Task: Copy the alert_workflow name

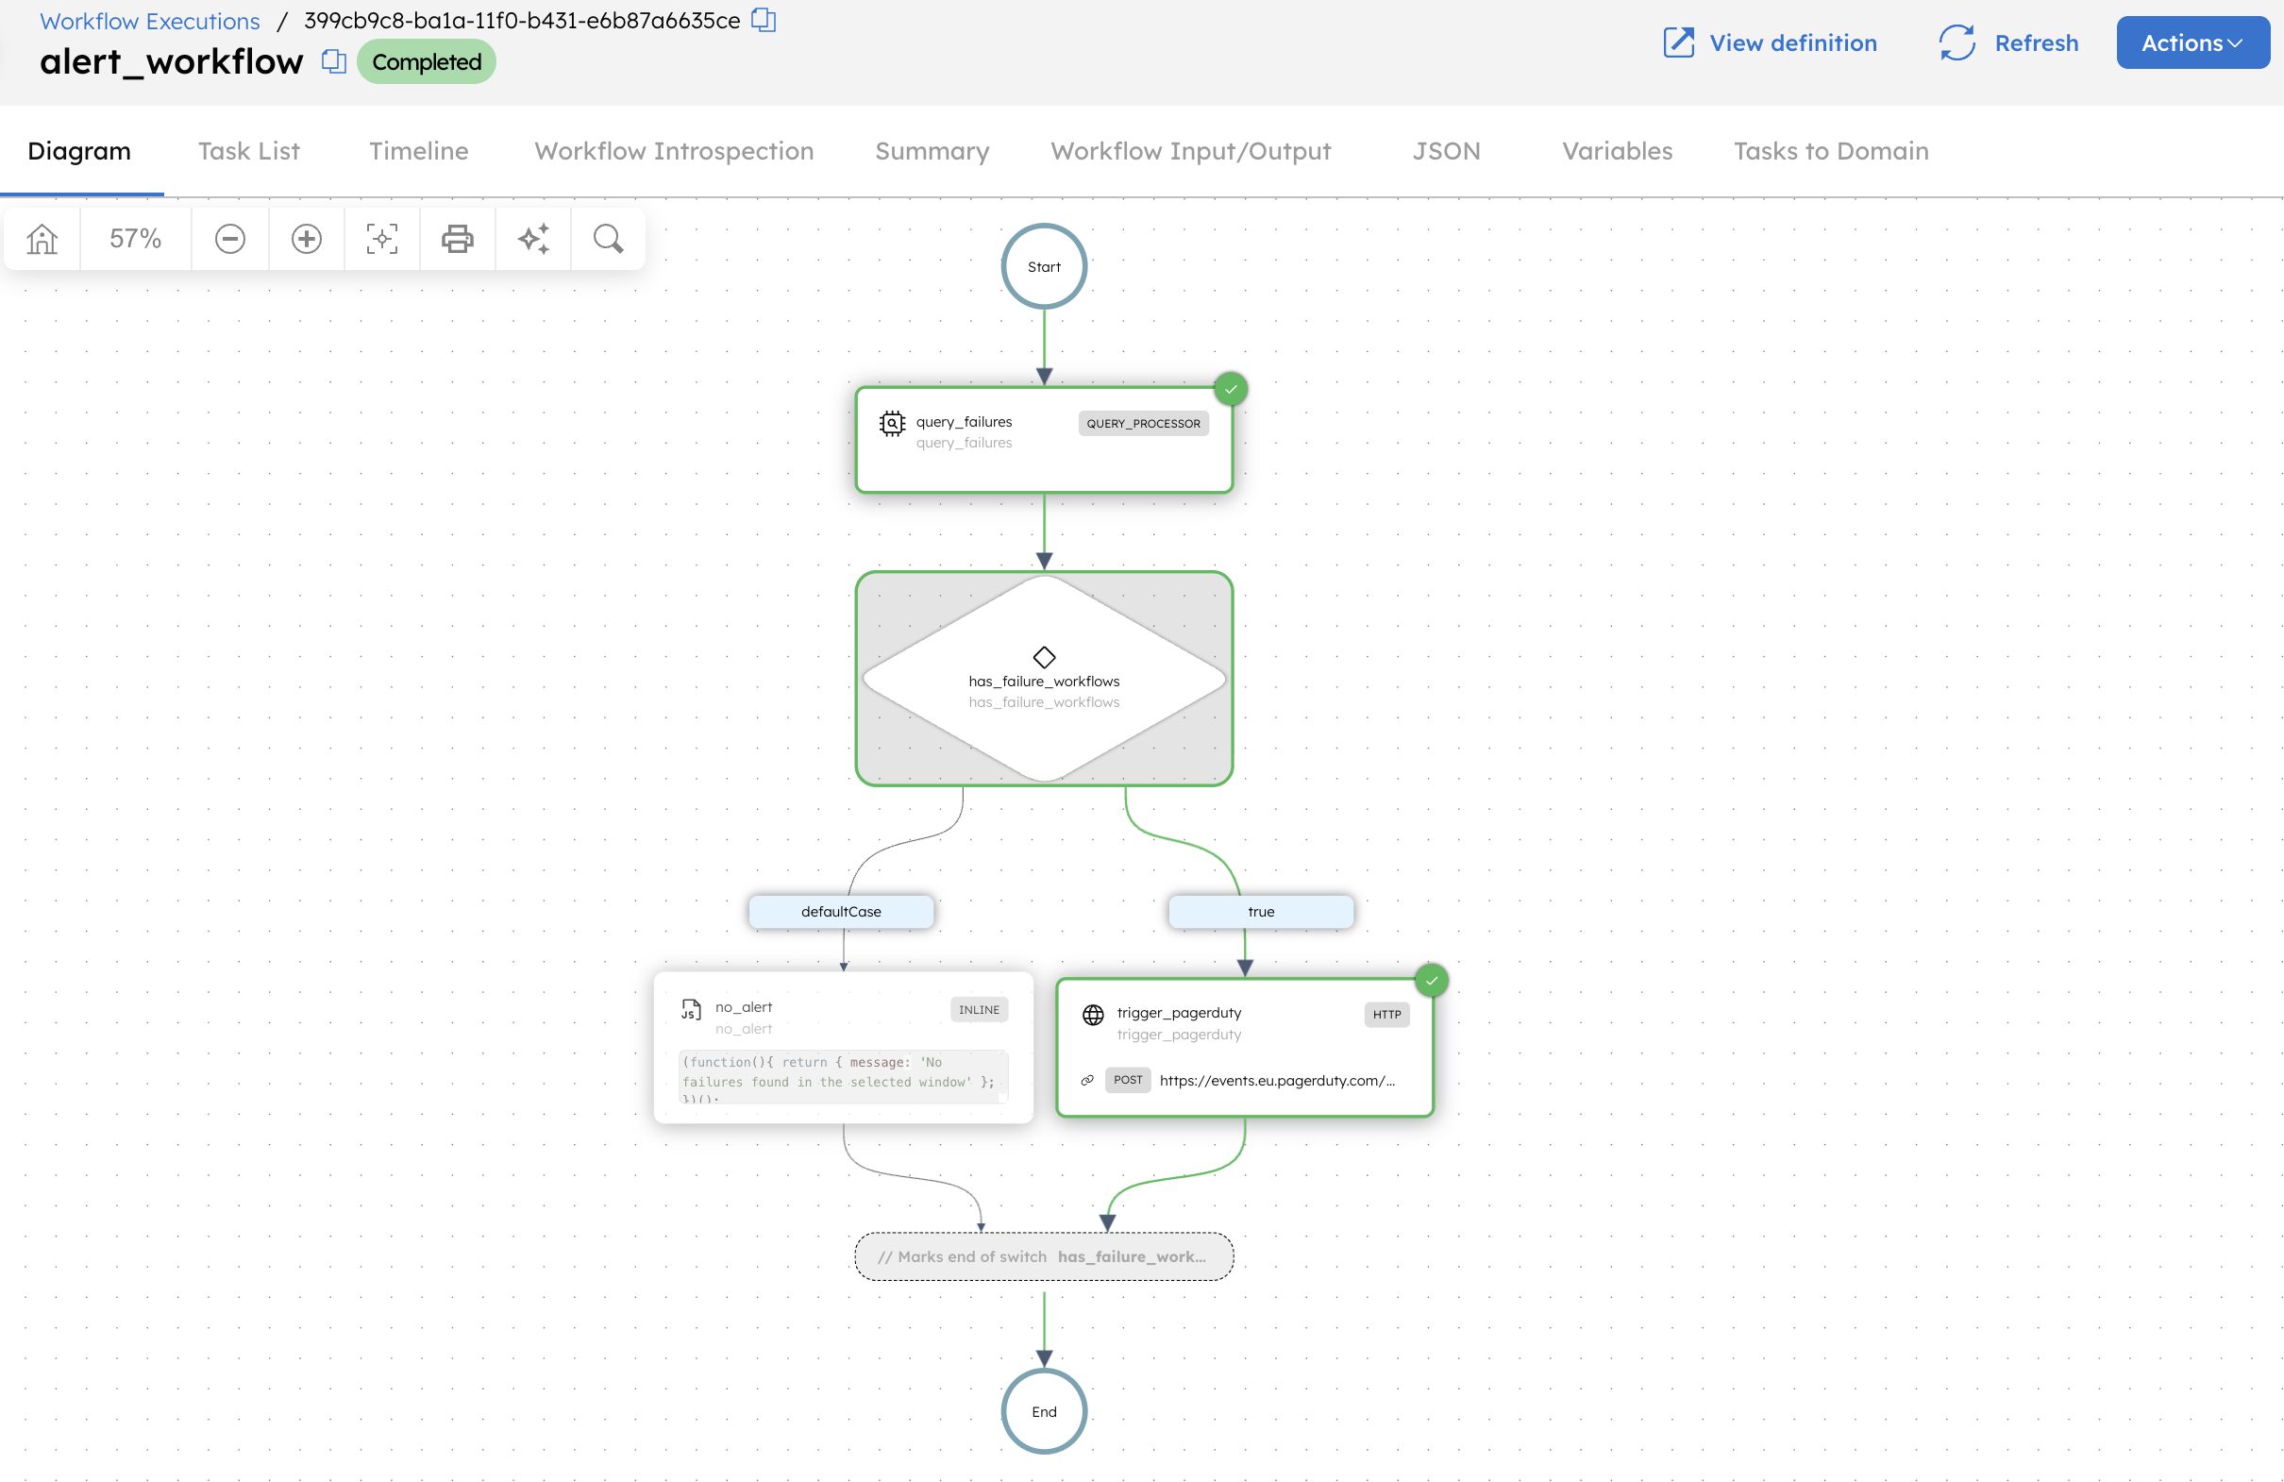Action: [333, 61]
